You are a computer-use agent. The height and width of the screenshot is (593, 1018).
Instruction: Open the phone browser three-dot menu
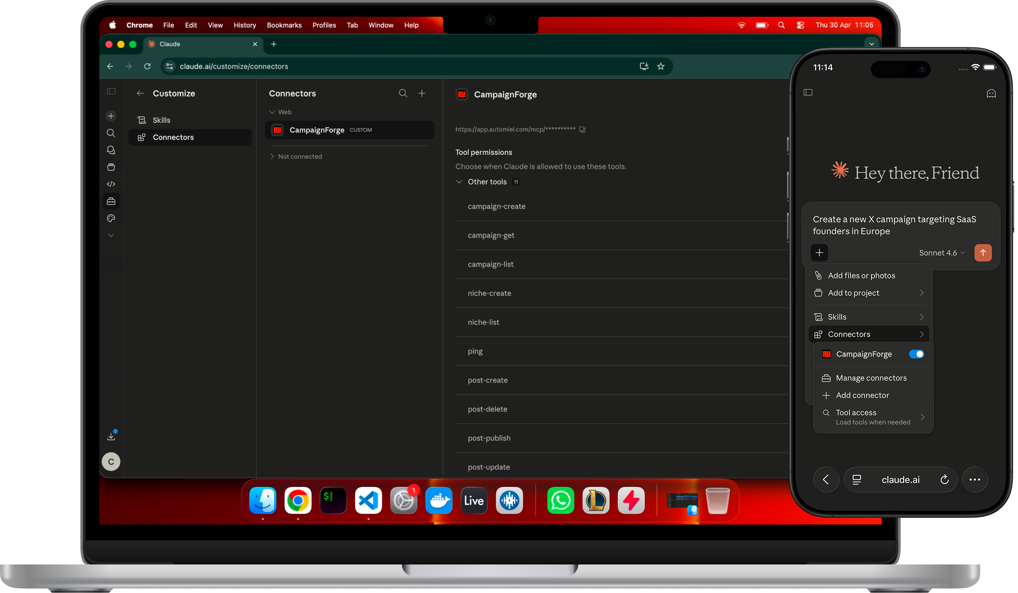point(975,480)
